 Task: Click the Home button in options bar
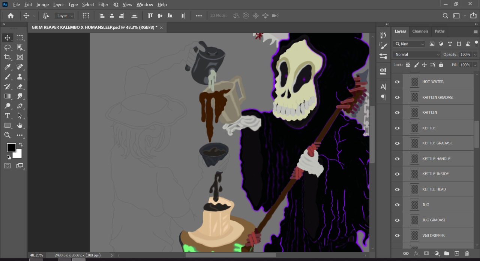pos(10,16)
